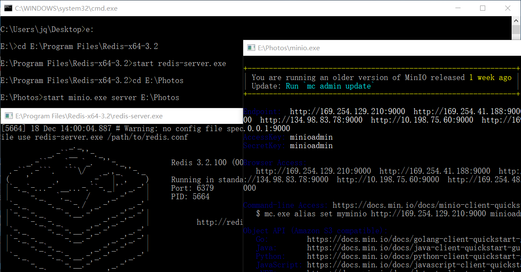The width and height of the screenshot is (521, 272).
Task: Click the 'start redis-server.exe' command line
Action: tap(113, 63)
